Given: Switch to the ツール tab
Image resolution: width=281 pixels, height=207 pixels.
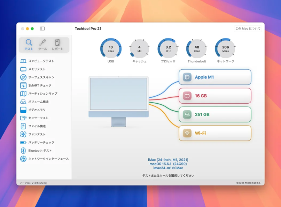Looking at the screenshot, I should (42, 45).
